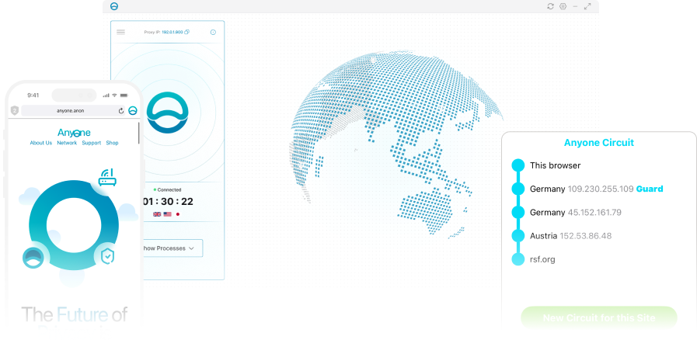Click the Anyone logo in the mobile browser toolbar
This screenshot has width=697, height=340.
click(x=133, y=111)
